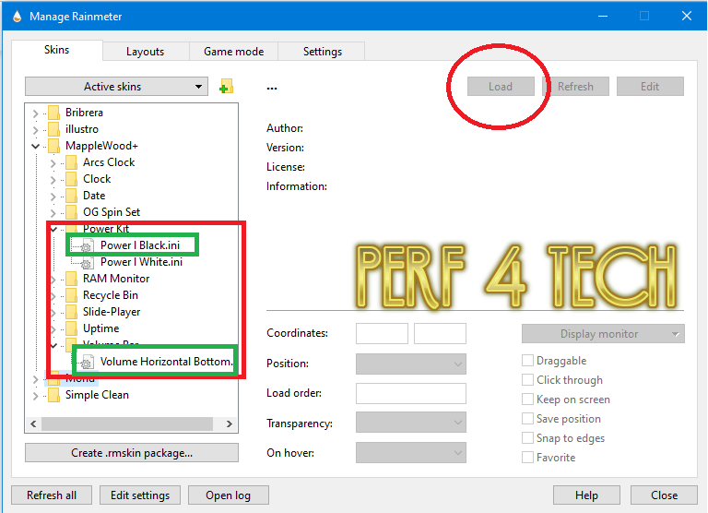The height and width of the screenshot is (513, 708).
Task: Click the illustro folder icon
Action: [x=53, y=129]
